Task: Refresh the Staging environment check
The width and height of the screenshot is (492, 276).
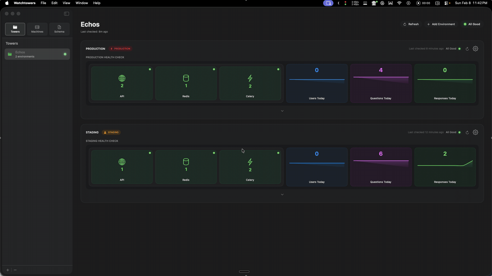Action: point(467,132)
